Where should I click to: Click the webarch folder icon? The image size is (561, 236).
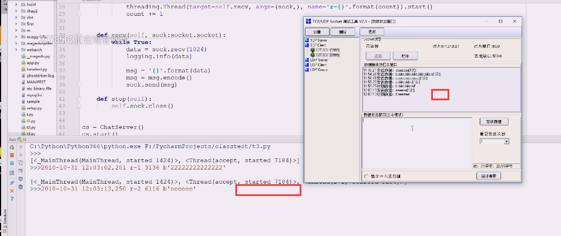(x=23, y=50)
